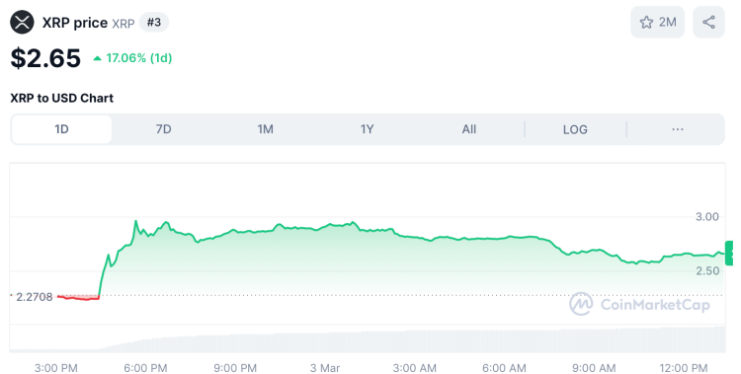Image resolution: width=741 pixels, height=374 pixels.
Task: Click the 3.00 y-axis label
Action: 707,217
